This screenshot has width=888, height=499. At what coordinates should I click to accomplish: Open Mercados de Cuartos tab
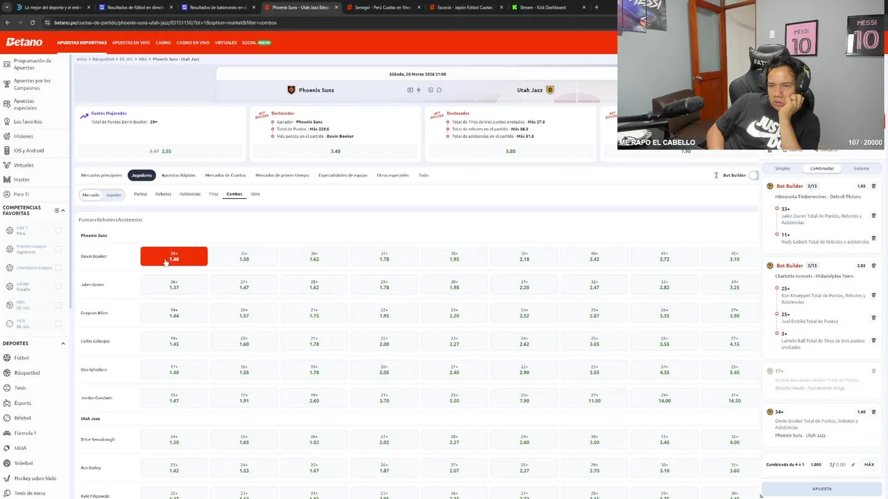(x=225, y=175)
